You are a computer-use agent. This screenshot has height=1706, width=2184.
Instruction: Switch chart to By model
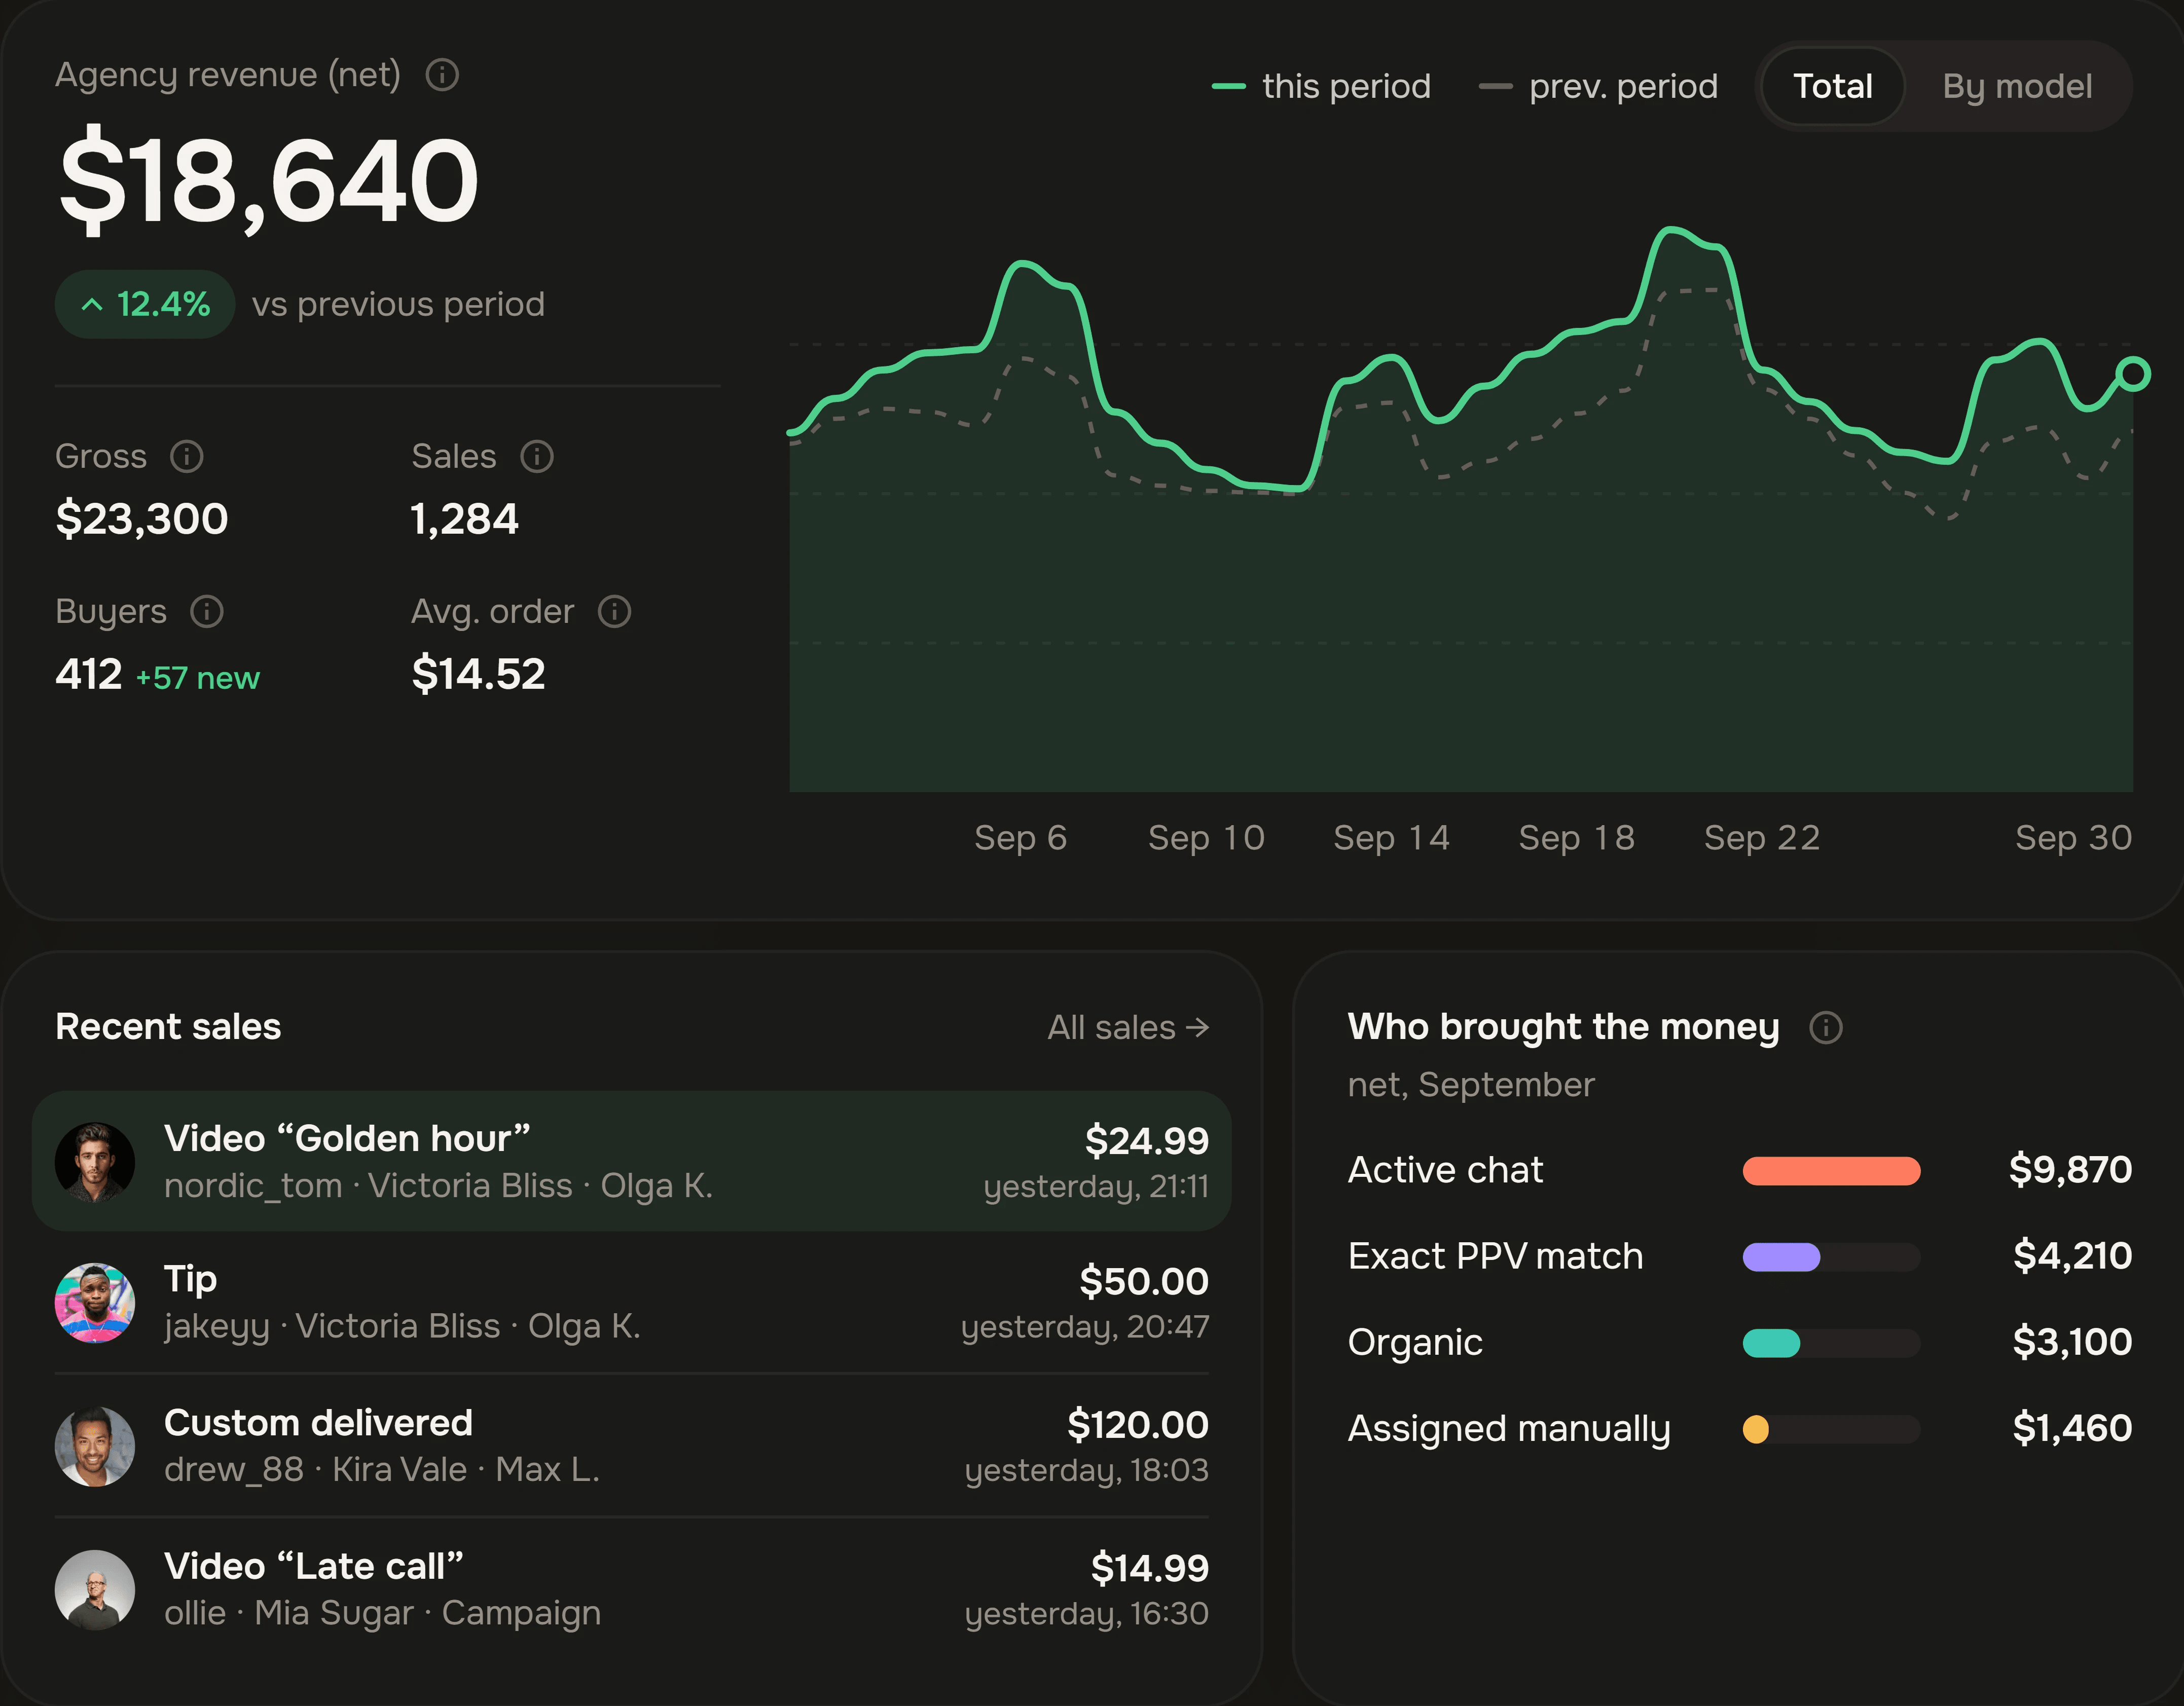(2017, 87)
